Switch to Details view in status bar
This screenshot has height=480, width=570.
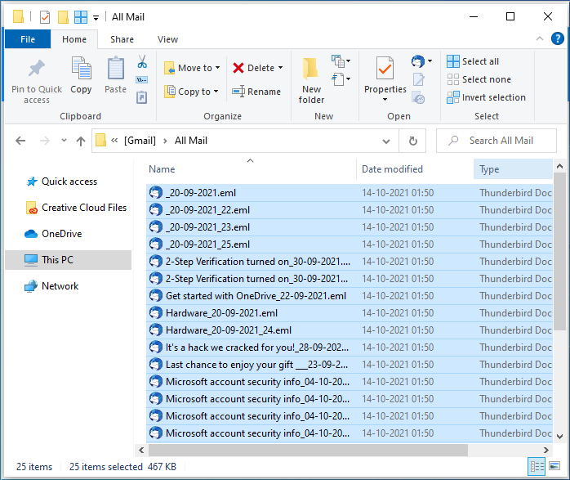[537, 466]
